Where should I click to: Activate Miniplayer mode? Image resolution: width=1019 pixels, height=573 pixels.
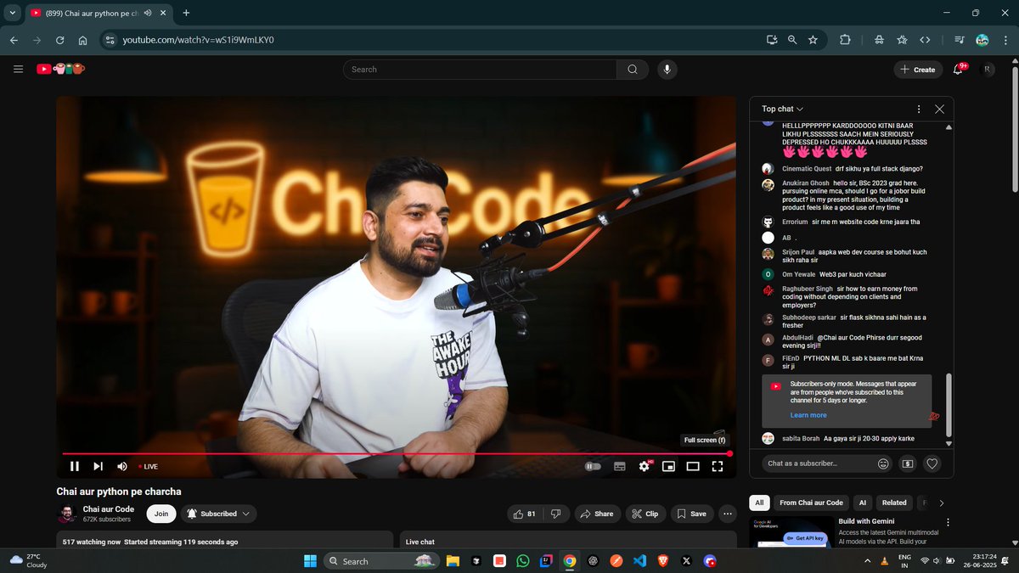(667, 466)
